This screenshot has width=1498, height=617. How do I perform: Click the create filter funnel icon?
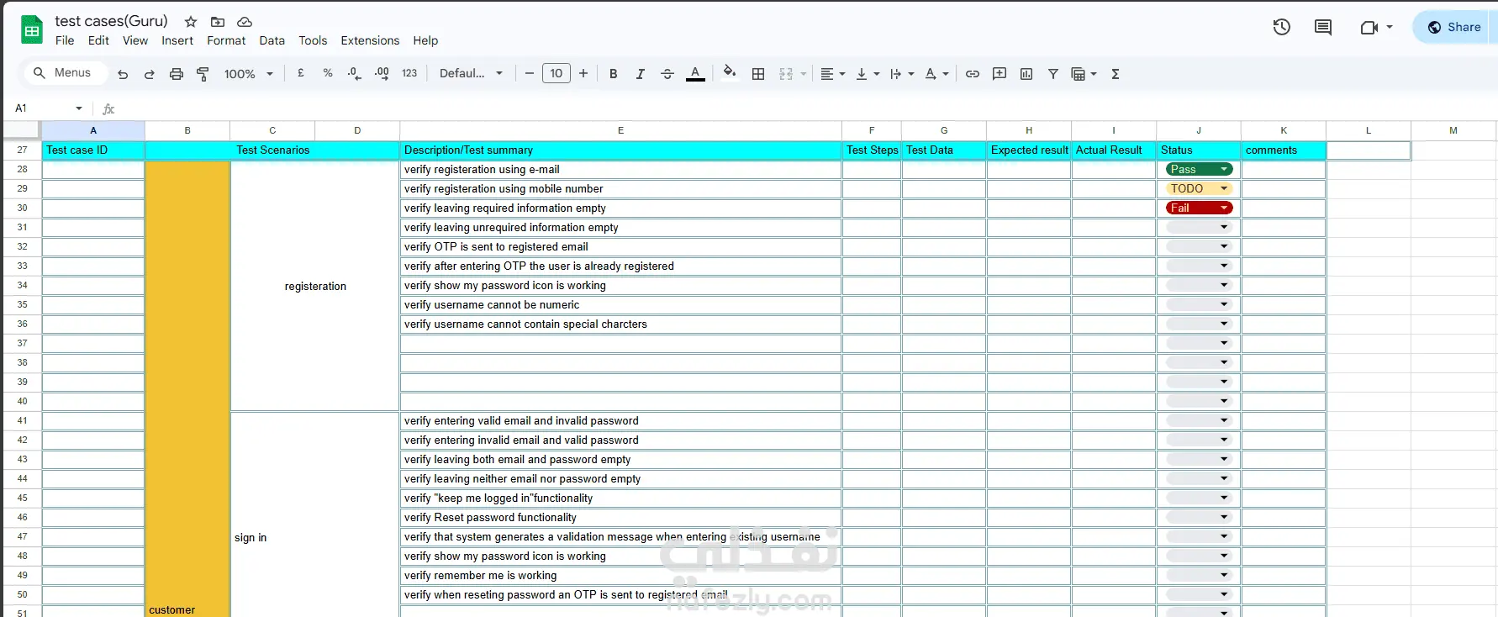click(x=1053, y=74)
